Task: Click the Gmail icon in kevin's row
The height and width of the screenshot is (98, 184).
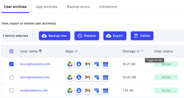Action: point(88,77)
